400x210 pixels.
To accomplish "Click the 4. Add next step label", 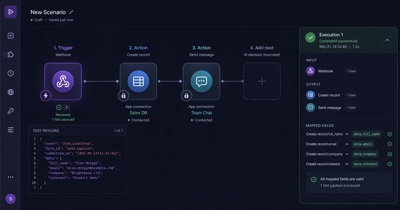I will coord(262,48).
